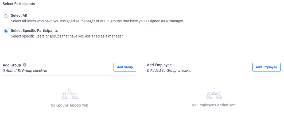Click the empty employees placeholder icon

pyautogui.click(x=214, y=94)
